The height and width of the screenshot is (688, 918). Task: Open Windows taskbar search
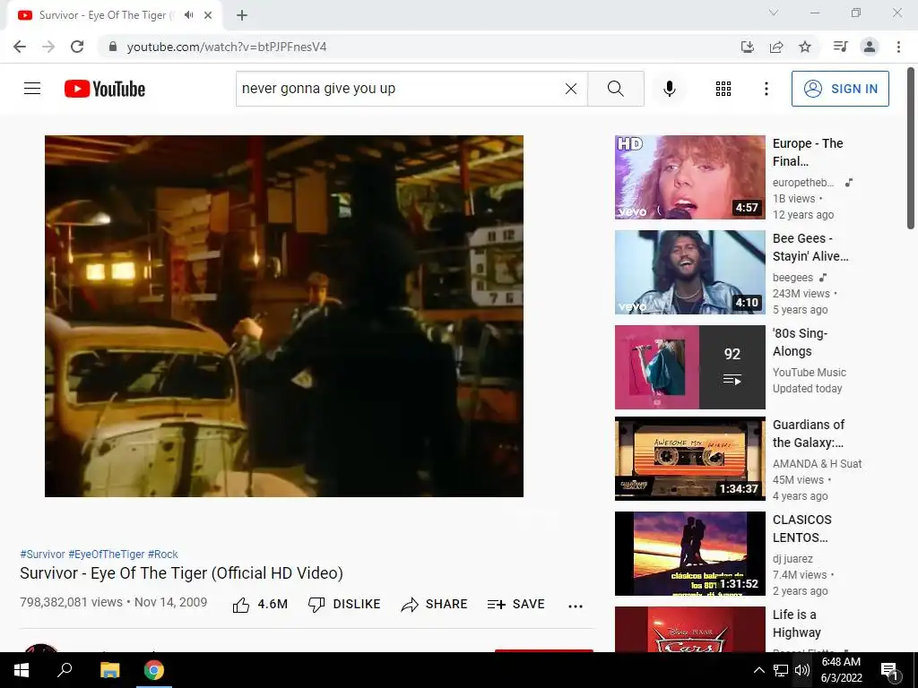[x=65, y=670]
